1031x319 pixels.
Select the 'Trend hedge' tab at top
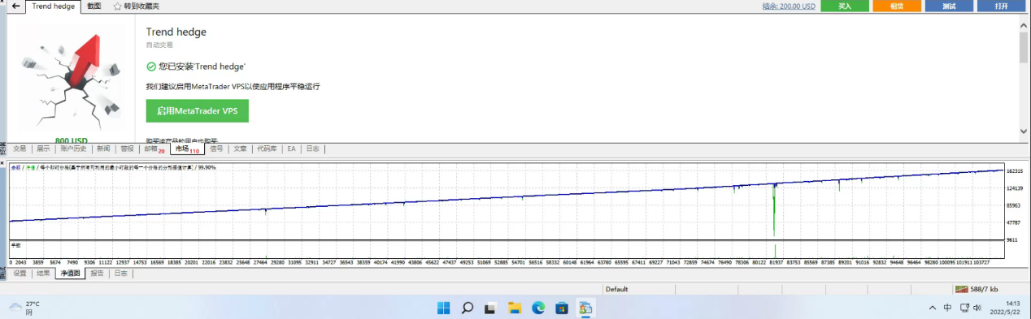click(53, 6)
